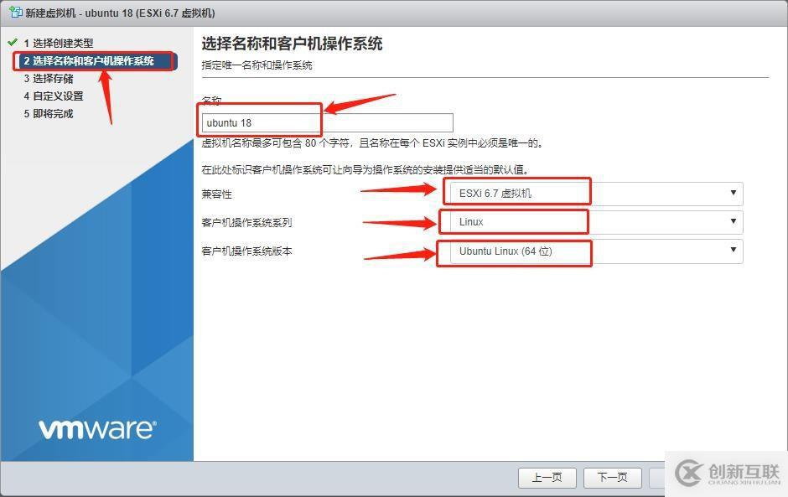Click the green checkmark beside step 1
This screenshot has height=497, width=788.
[x=13, y=42]
